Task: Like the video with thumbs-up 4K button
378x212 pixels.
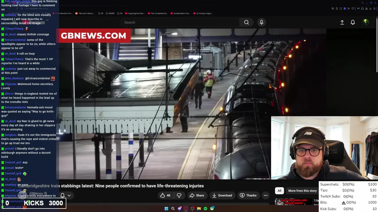Action: (165, 196)
